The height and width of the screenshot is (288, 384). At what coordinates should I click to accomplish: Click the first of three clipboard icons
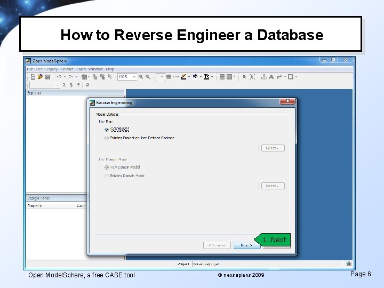pyautogui.click(x=95, y=77)
